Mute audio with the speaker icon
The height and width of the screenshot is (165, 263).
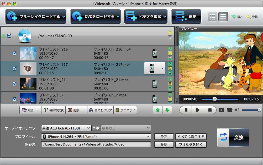(x=237, y=110)
